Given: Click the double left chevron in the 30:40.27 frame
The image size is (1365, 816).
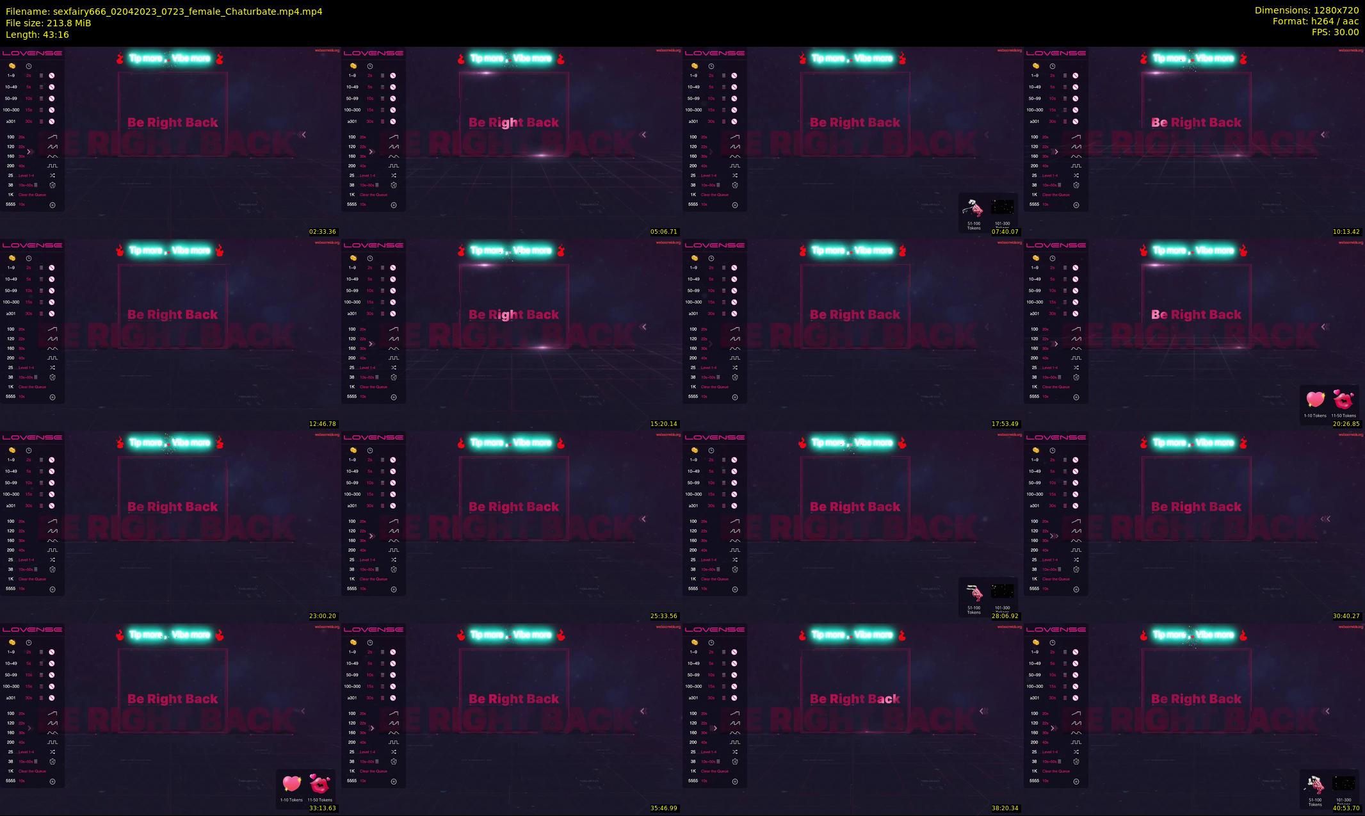Looking at the screenshot, I should (1325, 519).
